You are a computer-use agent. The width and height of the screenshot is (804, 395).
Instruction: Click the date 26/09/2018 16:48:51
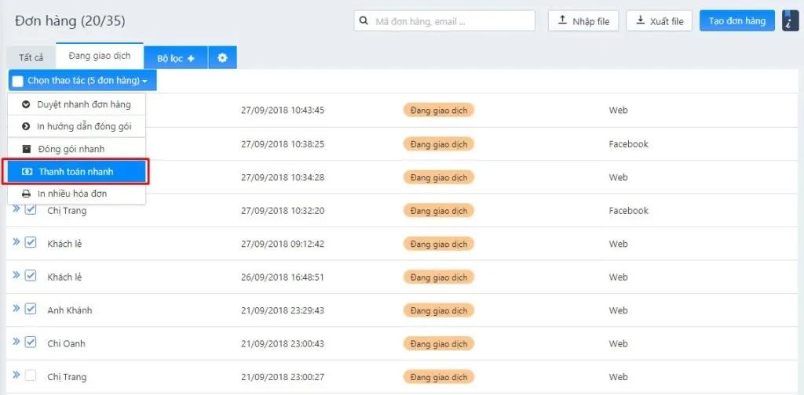pos(283,277)
